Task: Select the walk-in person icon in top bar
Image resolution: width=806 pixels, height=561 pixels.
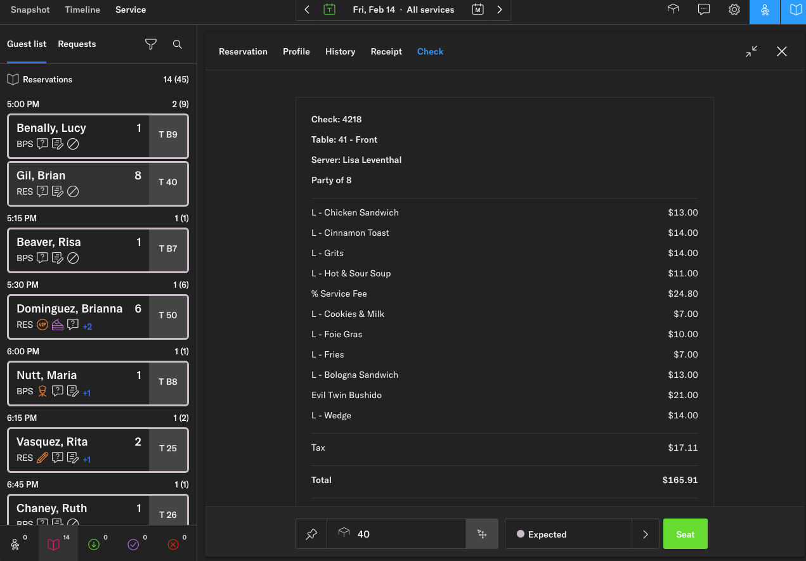Action: [765, 11]
